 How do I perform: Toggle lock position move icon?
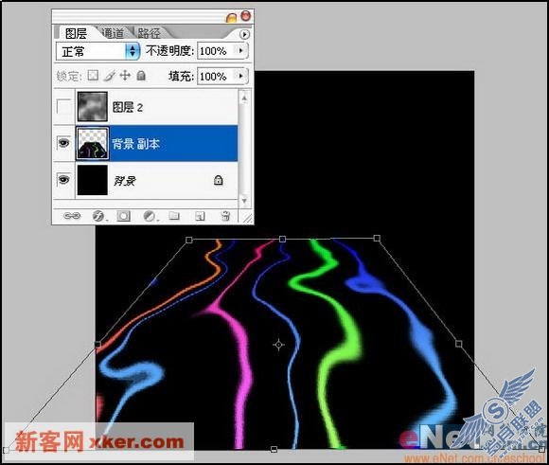coord(125,76)
